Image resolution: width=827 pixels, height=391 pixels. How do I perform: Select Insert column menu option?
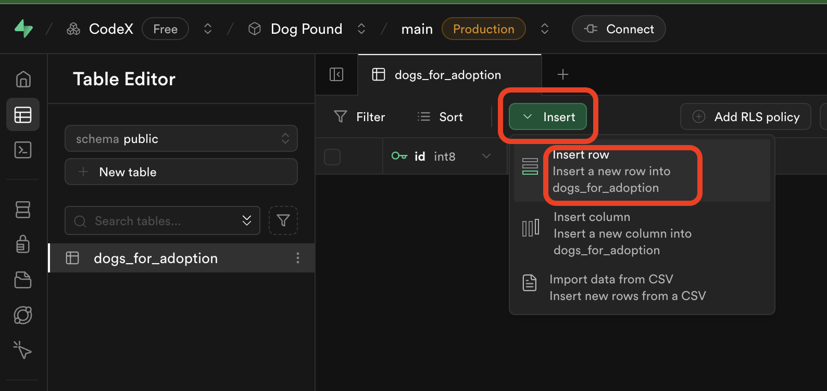622,233
